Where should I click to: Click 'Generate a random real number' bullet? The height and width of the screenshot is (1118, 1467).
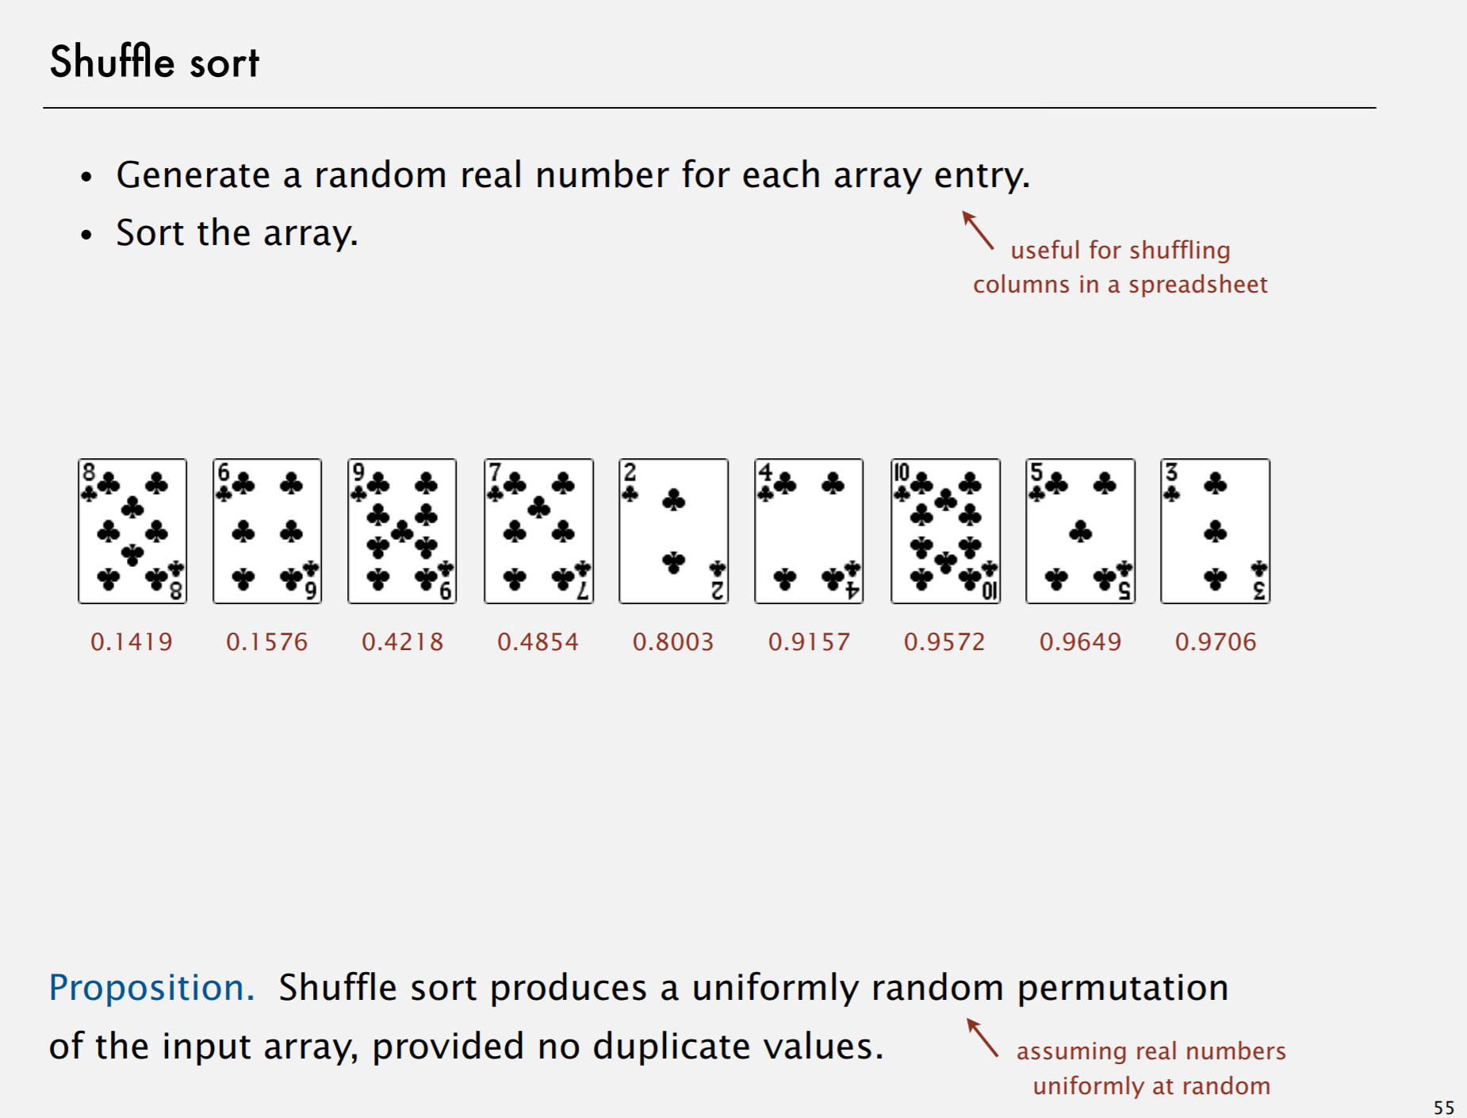573,175
